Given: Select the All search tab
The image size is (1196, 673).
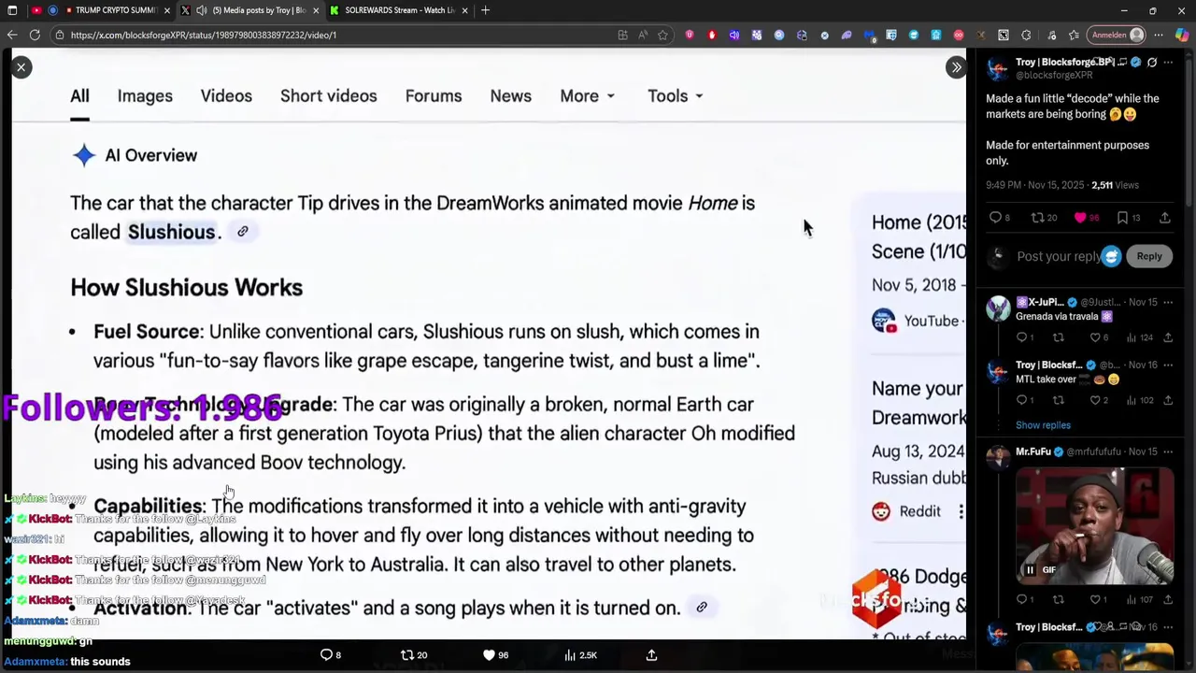Looking at the screenshot, I should 79,96.
